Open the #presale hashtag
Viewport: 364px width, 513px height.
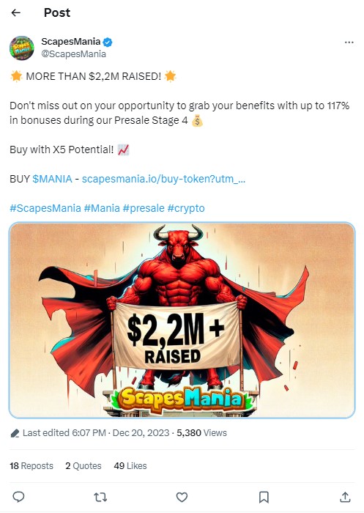tap(144, 208)
